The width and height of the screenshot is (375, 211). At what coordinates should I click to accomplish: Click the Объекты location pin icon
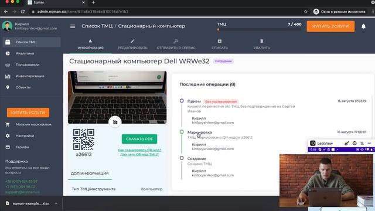click(x=8, y=87)
